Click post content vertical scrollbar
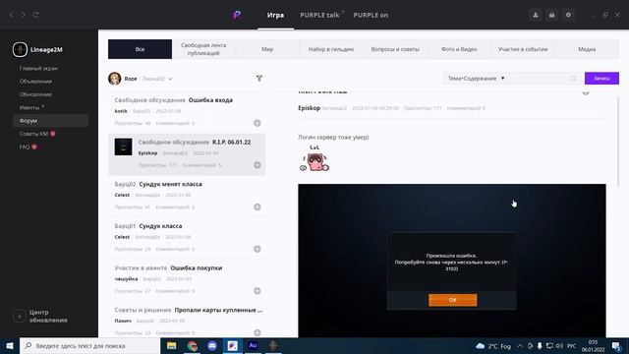 tap(618, 141)
